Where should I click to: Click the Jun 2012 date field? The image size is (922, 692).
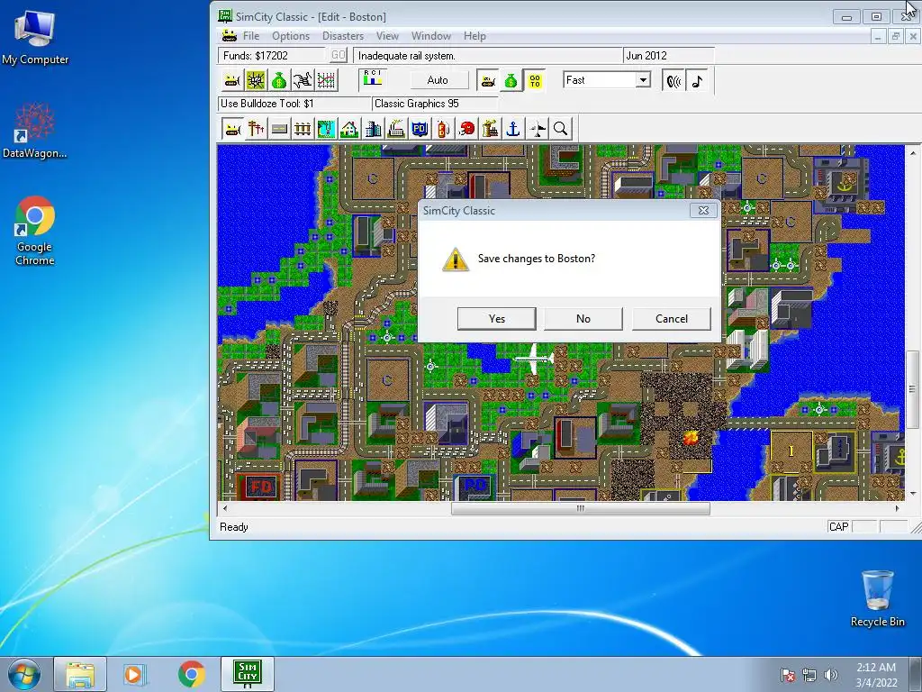(669, 55)
